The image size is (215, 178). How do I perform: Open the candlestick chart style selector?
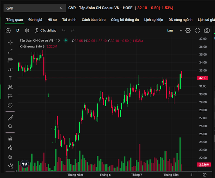(27, 31)
